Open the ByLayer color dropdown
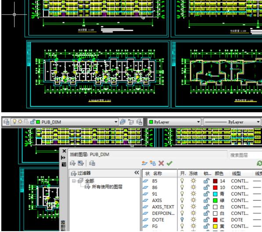This screenshot has height=232, width=262. pyautogui.click(x=198, y=122)
